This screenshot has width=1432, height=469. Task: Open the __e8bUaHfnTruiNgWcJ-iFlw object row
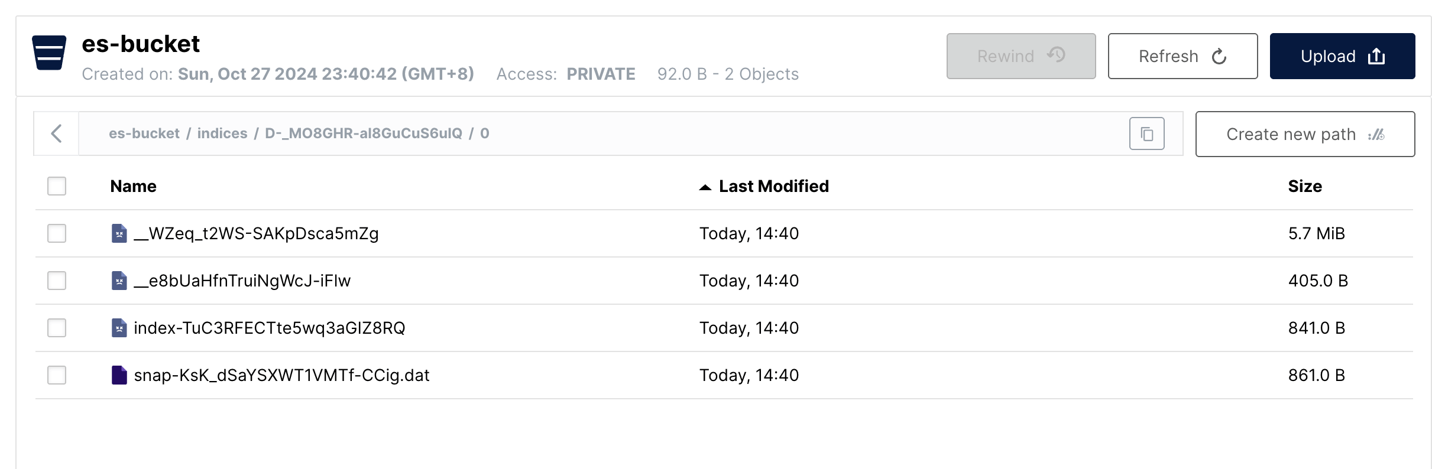242,281
